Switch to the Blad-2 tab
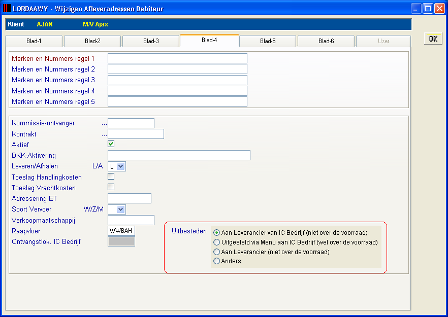This screenshot has width=448, height=317. tap(92, 41)
